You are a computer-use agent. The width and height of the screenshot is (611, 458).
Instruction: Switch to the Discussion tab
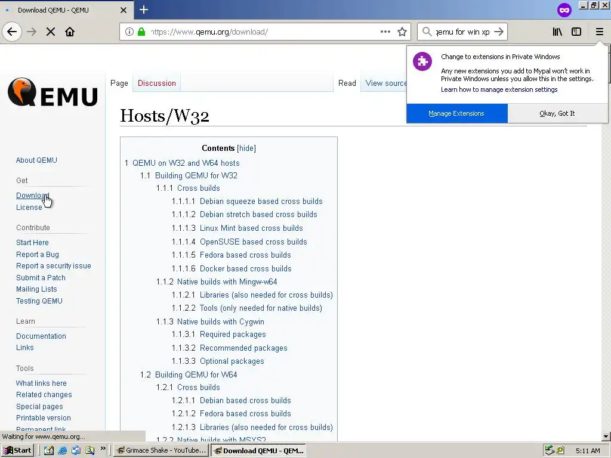tap(157, 83)
